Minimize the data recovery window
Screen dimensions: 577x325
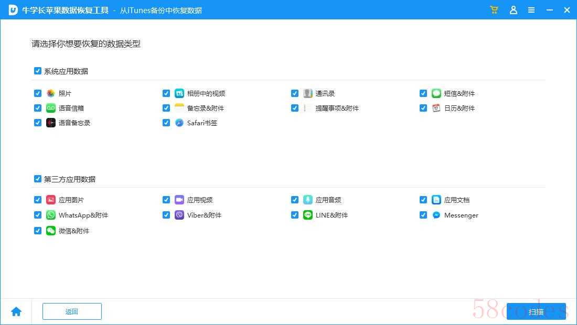549,10
